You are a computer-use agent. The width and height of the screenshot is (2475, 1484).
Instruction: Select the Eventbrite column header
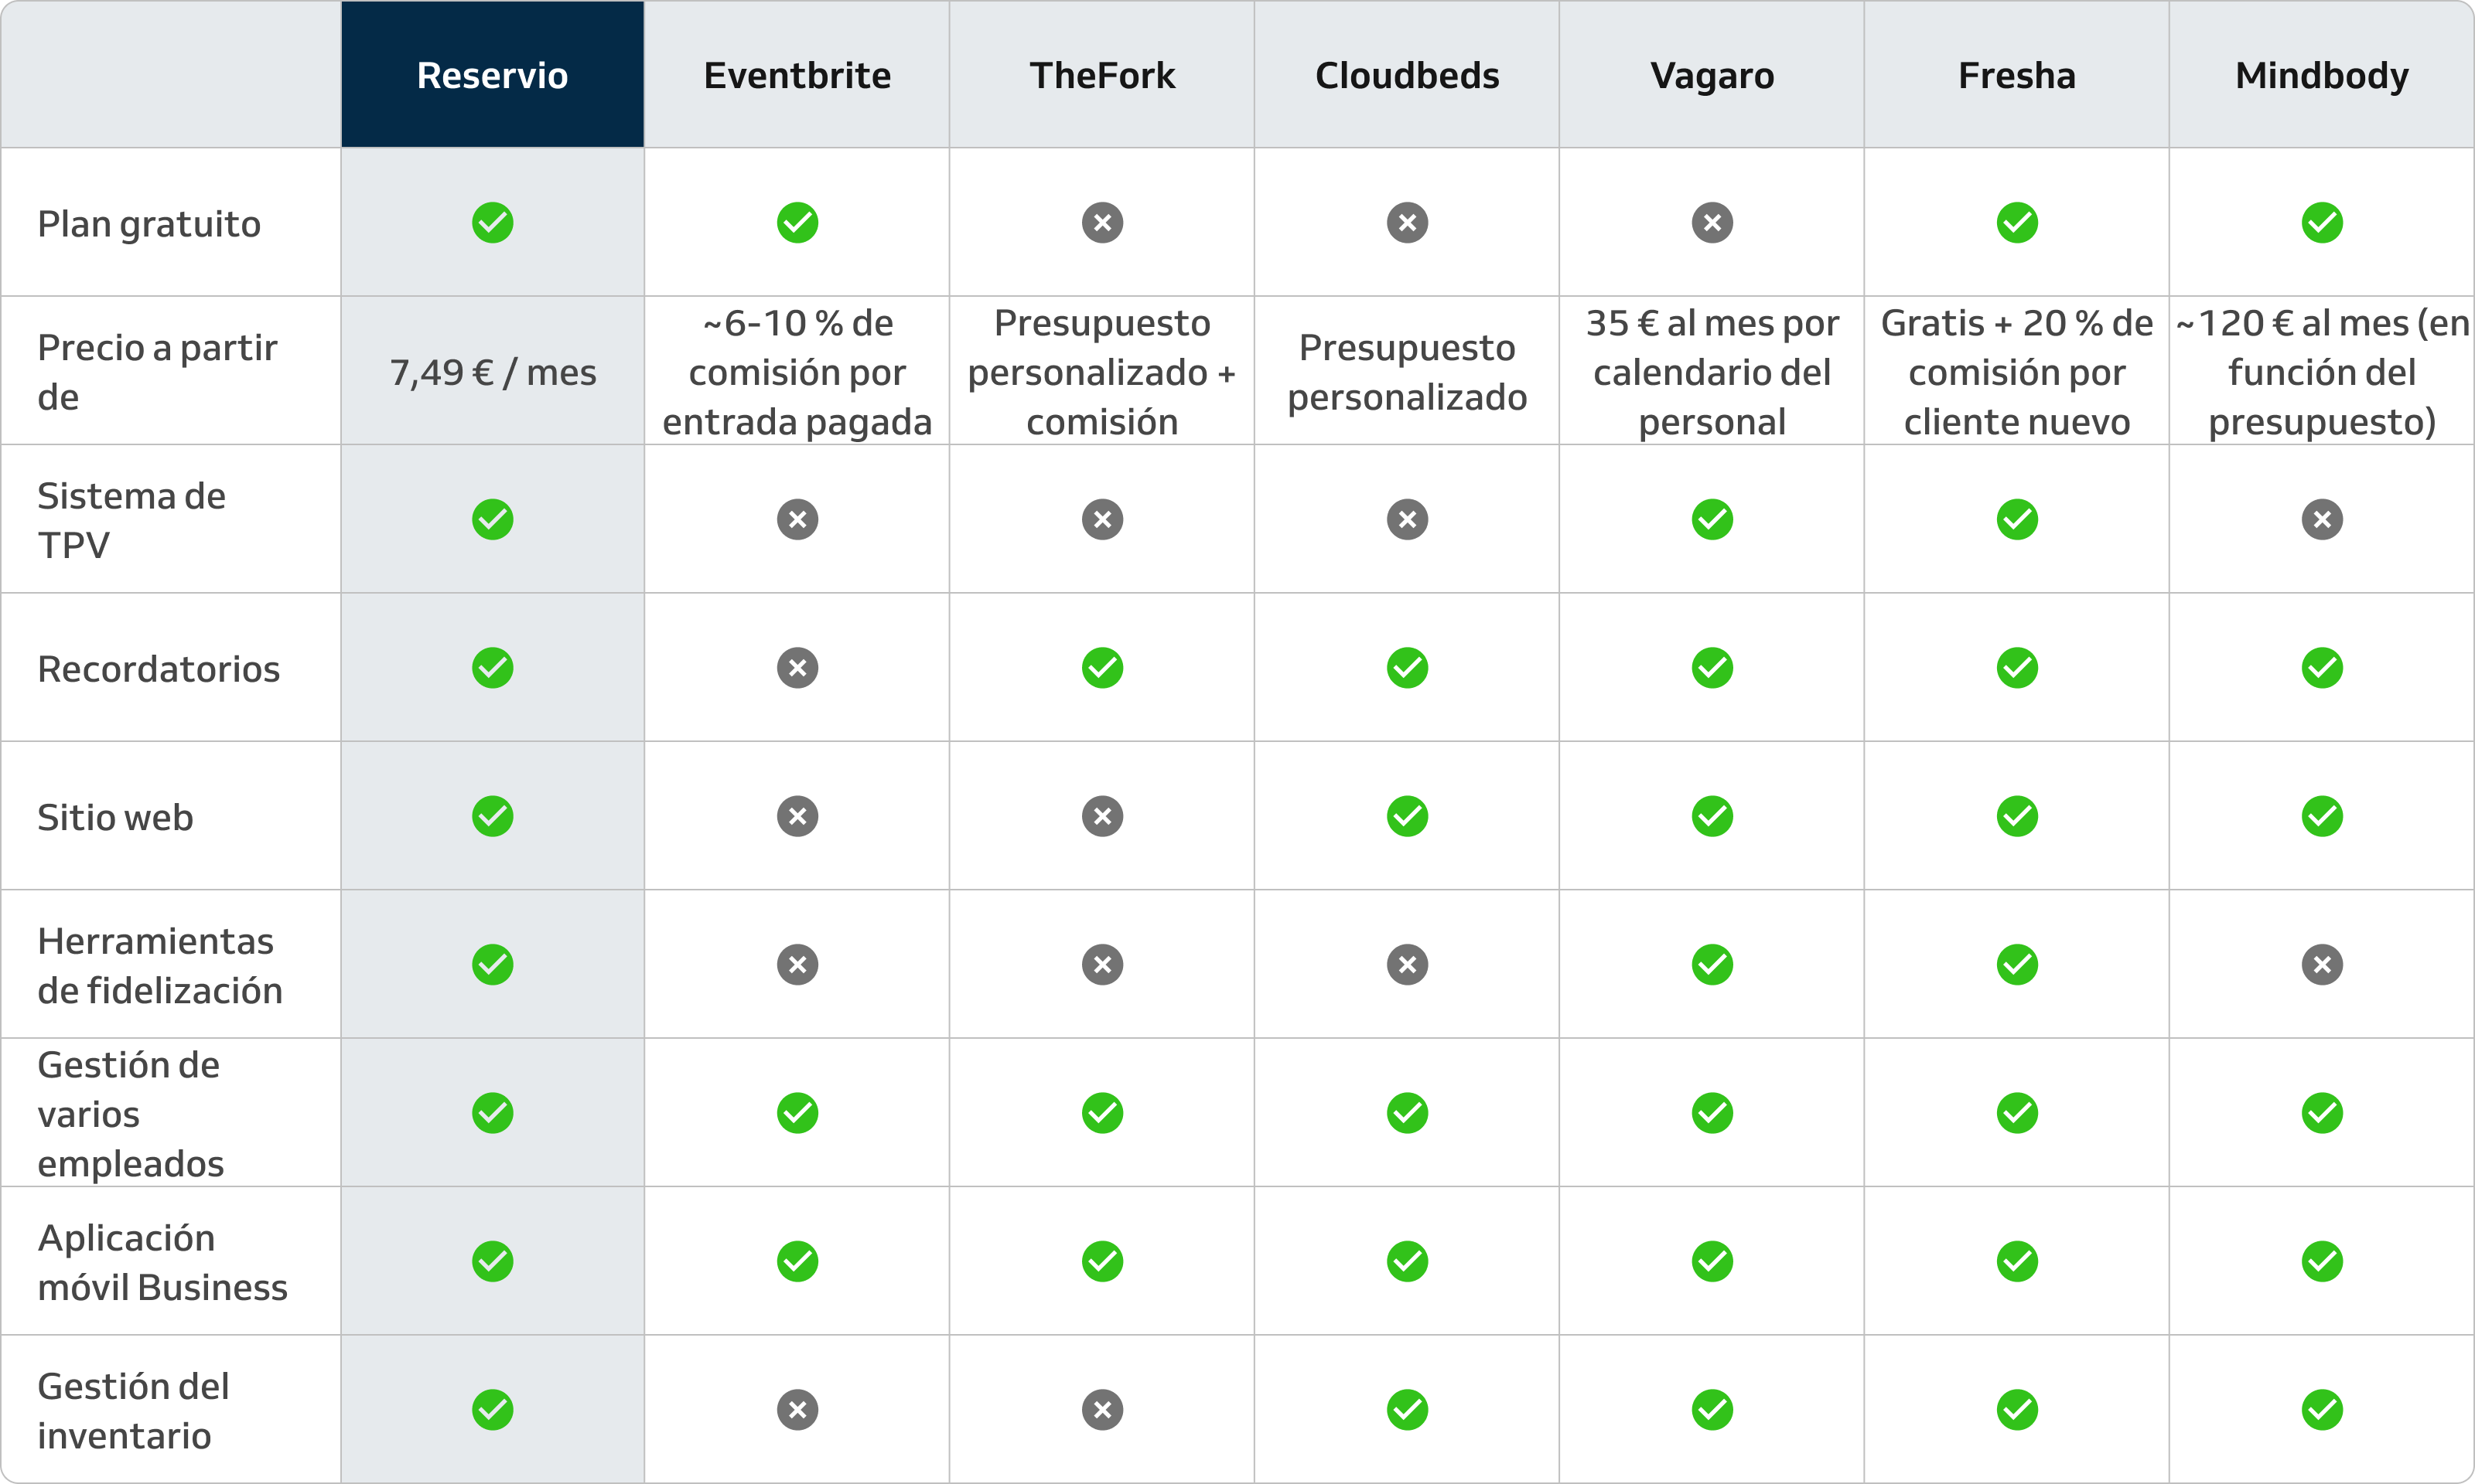[x=797, y=75]
